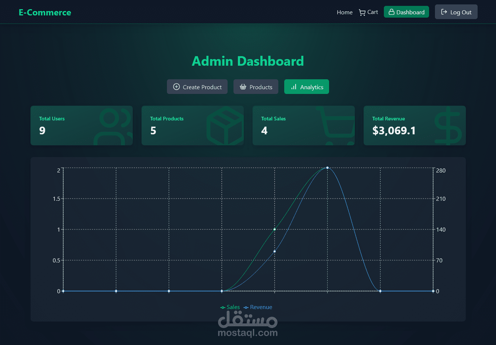Click the Total Users count 9
This screenshot has width=496, height=345.
pos(42,131)
